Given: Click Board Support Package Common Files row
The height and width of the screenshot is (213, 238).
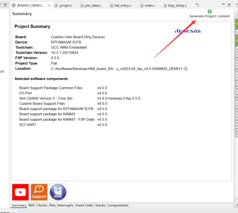Looking at the screenshot, I should pyautogui.click(x=63, y=88).
